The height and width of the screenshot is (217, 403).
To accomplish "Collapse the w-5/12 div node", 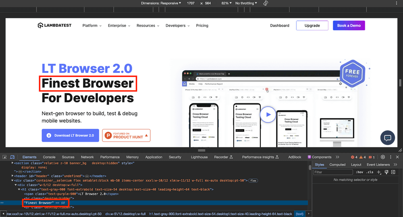I will (16, 185).
